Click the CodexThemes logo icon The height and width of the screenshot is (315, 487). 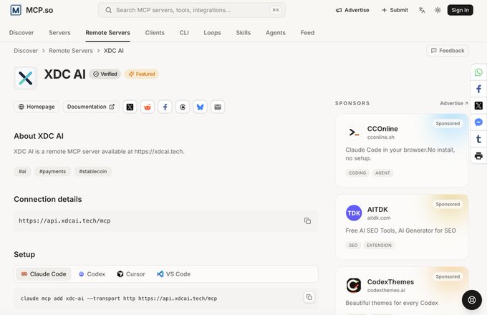coord(354,285)
